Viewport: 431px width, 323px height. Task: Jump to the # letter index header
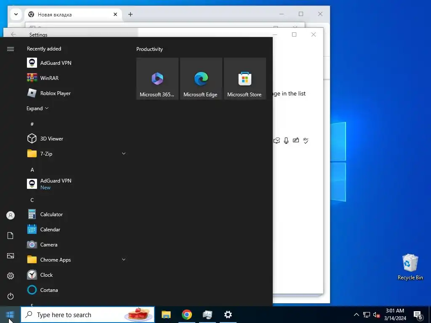click(x=32, y=124)
